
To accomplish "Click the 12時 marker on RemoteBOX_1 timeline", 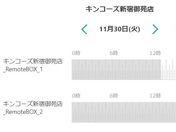I will pos(155,53).
